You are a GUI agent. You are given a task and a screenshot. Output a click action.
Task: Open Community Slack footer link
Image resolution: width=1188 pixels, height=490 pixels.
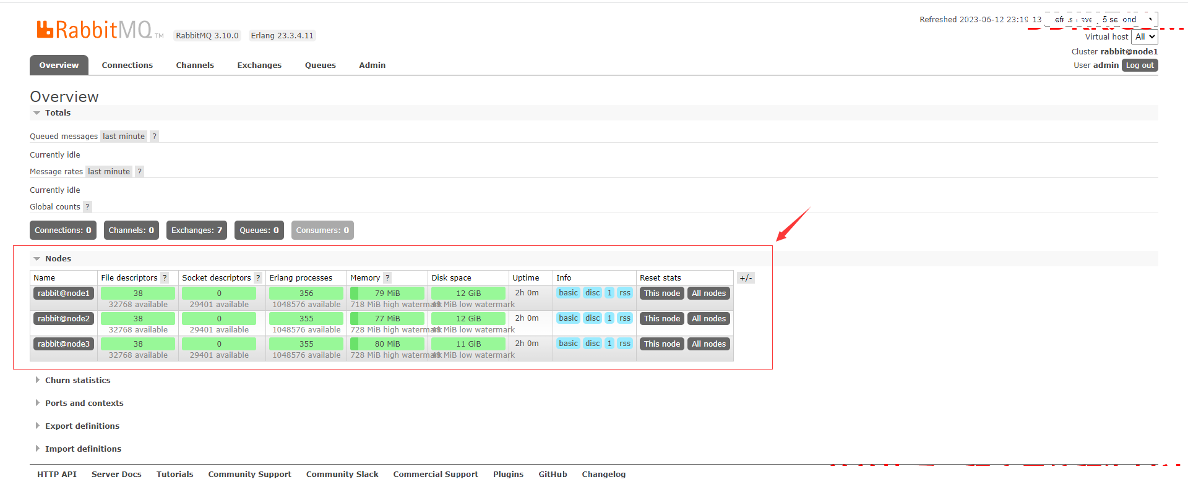pos(342,475)
